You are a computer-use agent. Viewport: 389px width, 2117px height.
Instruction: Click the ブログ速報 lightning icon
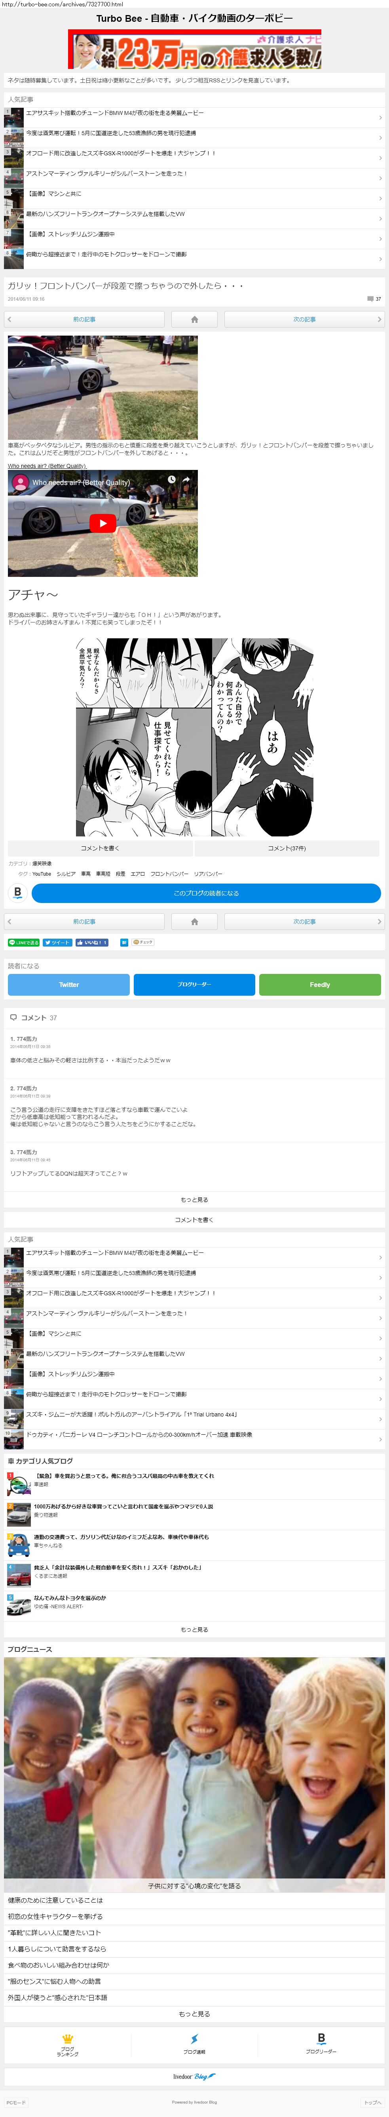195,2039
